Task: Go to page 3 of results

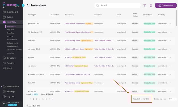Action: click(x=37, y=99)
